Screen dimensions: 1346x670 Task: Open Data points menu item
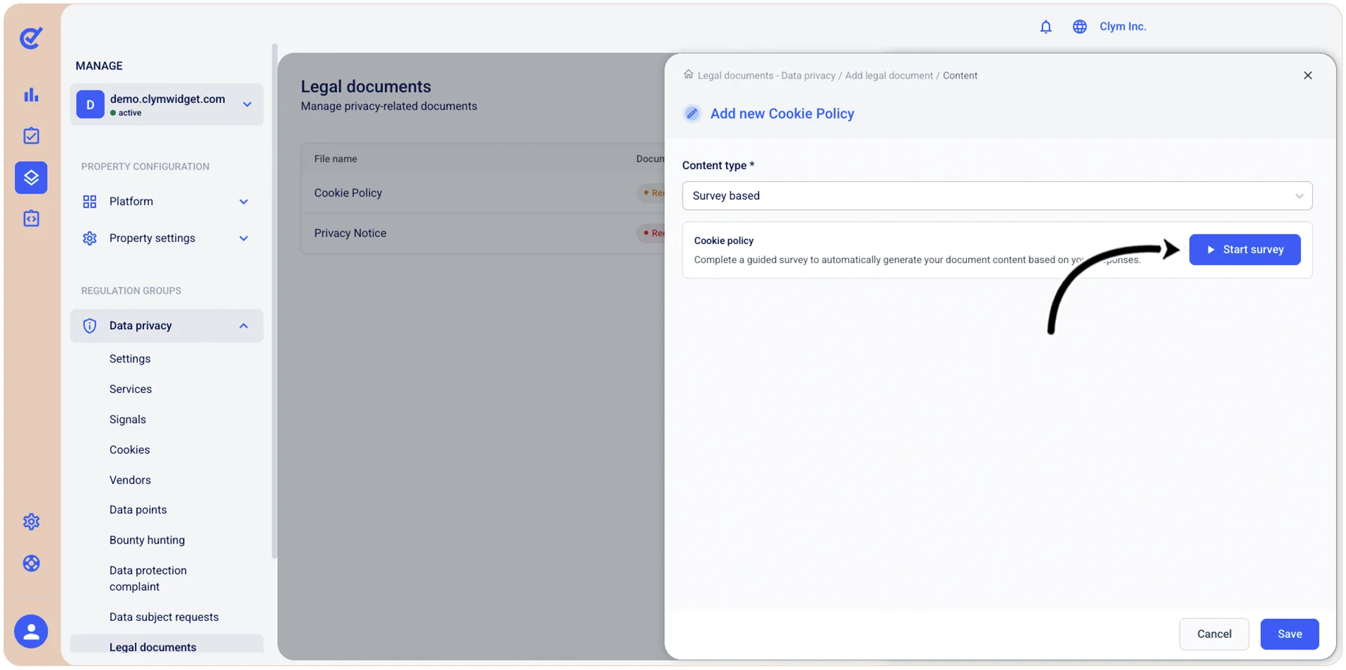[138, 509]
